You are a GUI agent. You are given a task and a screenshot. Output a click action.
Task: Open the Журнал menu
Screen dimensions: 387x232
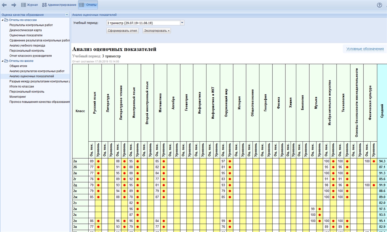point(30,5)
